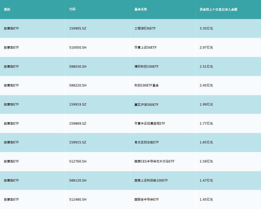The width and height of the screenshot is (261, 209).
Task: Click 股票型ETF in the 159869.SZ row
Action: pos(11,124)
